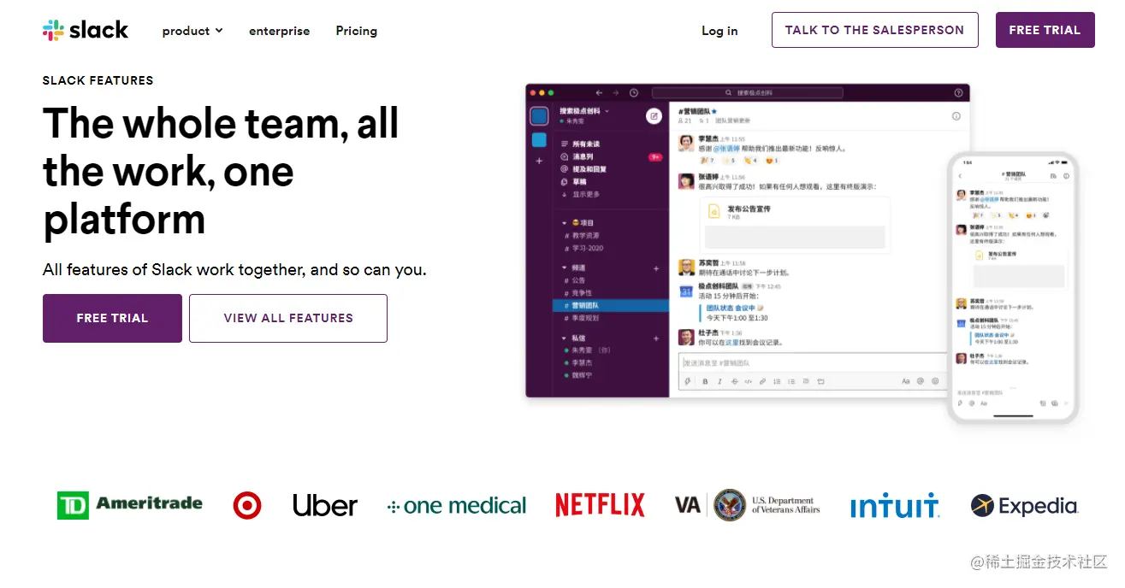This screenshot has width=1125, height=588.
Task: Click the add workspace plus icon
Action: pyautogui.click(x=539, y=161)
